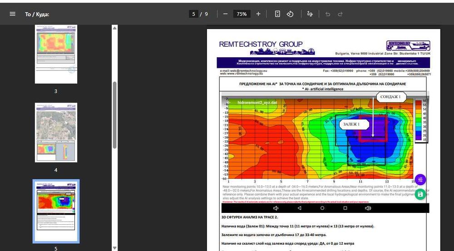Click the line Наличие на скалист слой
The height and width of the screenshot is (251, 454).
pos(288,243)
